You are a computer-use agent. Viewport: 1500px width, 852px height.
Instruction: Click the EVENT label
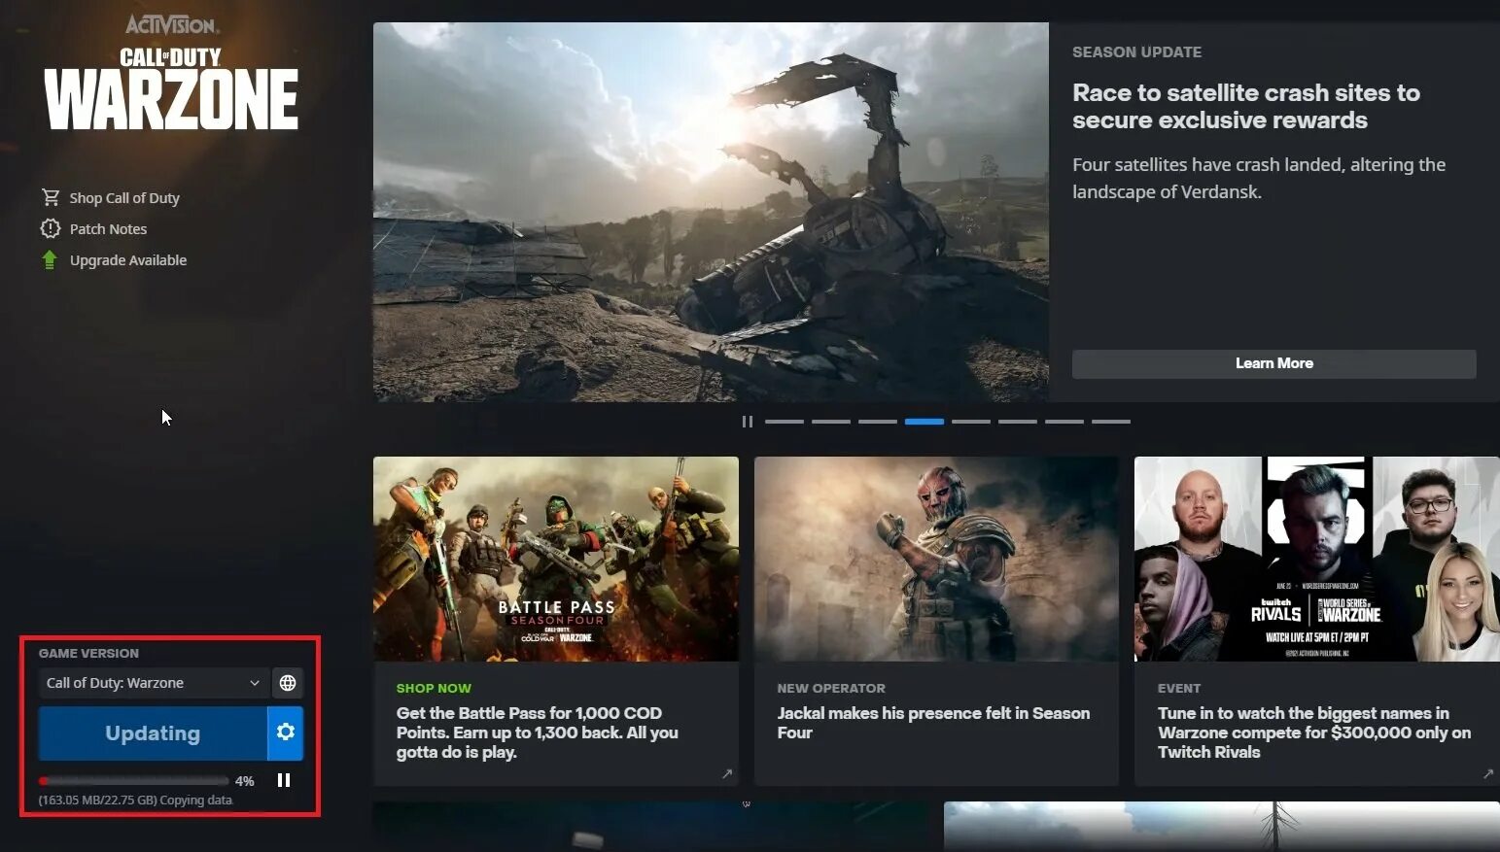(x=1179, y=688)
